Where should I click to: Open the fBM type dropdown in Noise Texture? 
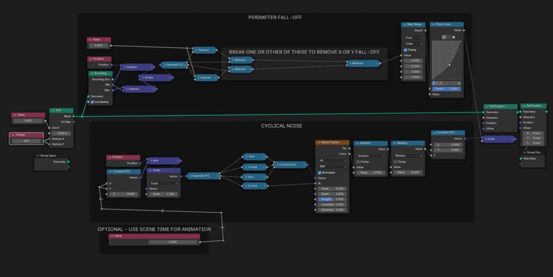coord(332,166)
